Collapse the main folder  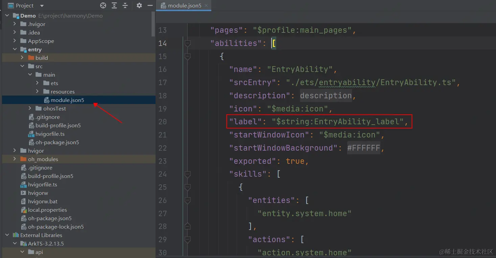(30, 75)
